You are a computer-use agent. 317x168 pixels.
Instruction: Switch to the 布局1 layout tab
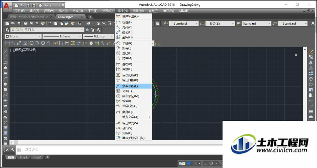tap(23, 157)
